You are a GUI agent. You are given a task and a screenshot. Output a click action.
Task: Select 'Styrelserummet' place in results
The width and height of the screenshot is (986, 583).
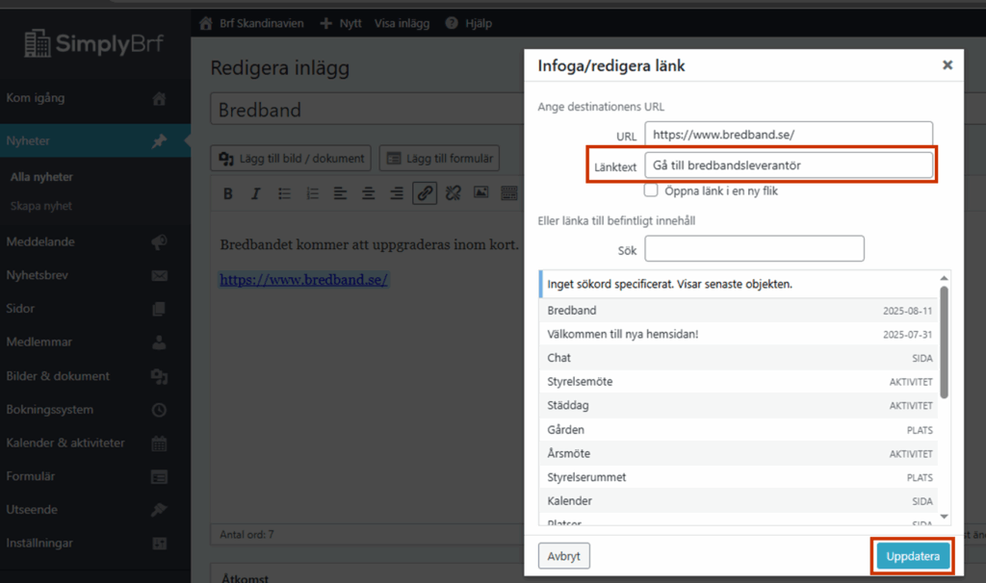[739, 477]
